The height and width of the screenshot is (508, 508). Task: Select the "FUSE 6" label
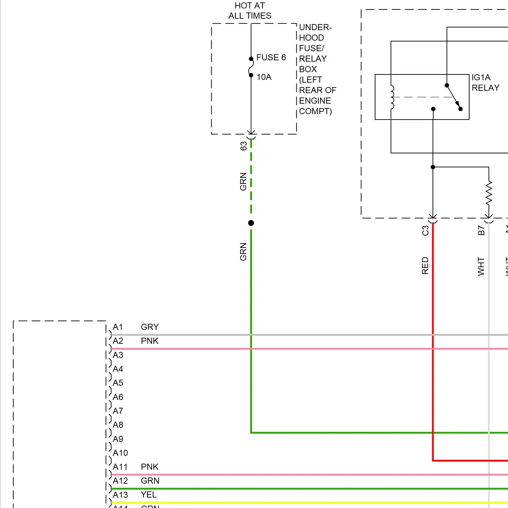(271, 58)
